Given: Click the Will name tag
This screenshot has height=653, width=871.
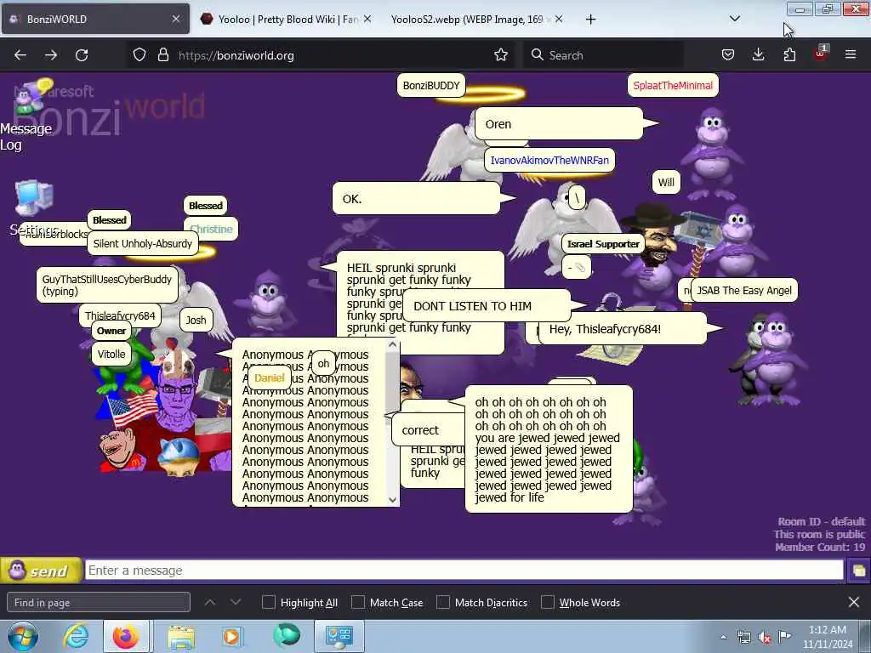Looking at the screenshot, I should pyautogui.click(x=666, y=182).
